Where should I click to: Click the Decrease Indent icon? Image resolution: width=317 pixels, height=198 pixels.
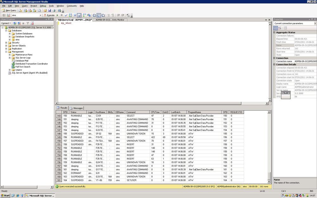pyautogui.click(x=118, y=15)
